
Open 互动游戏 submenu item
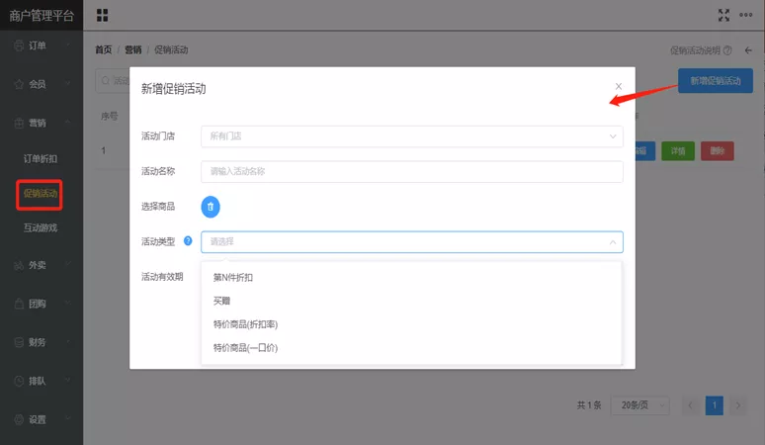coord(41,227)
